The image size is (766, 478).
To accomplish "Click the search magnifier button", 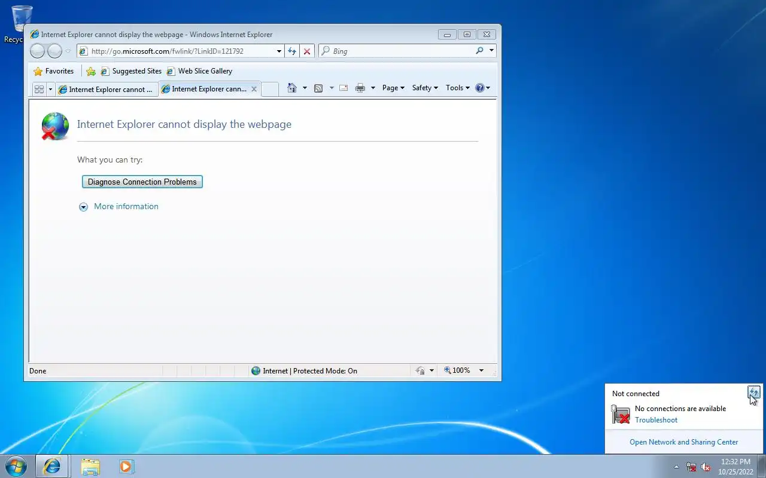I will click(479, 51).
